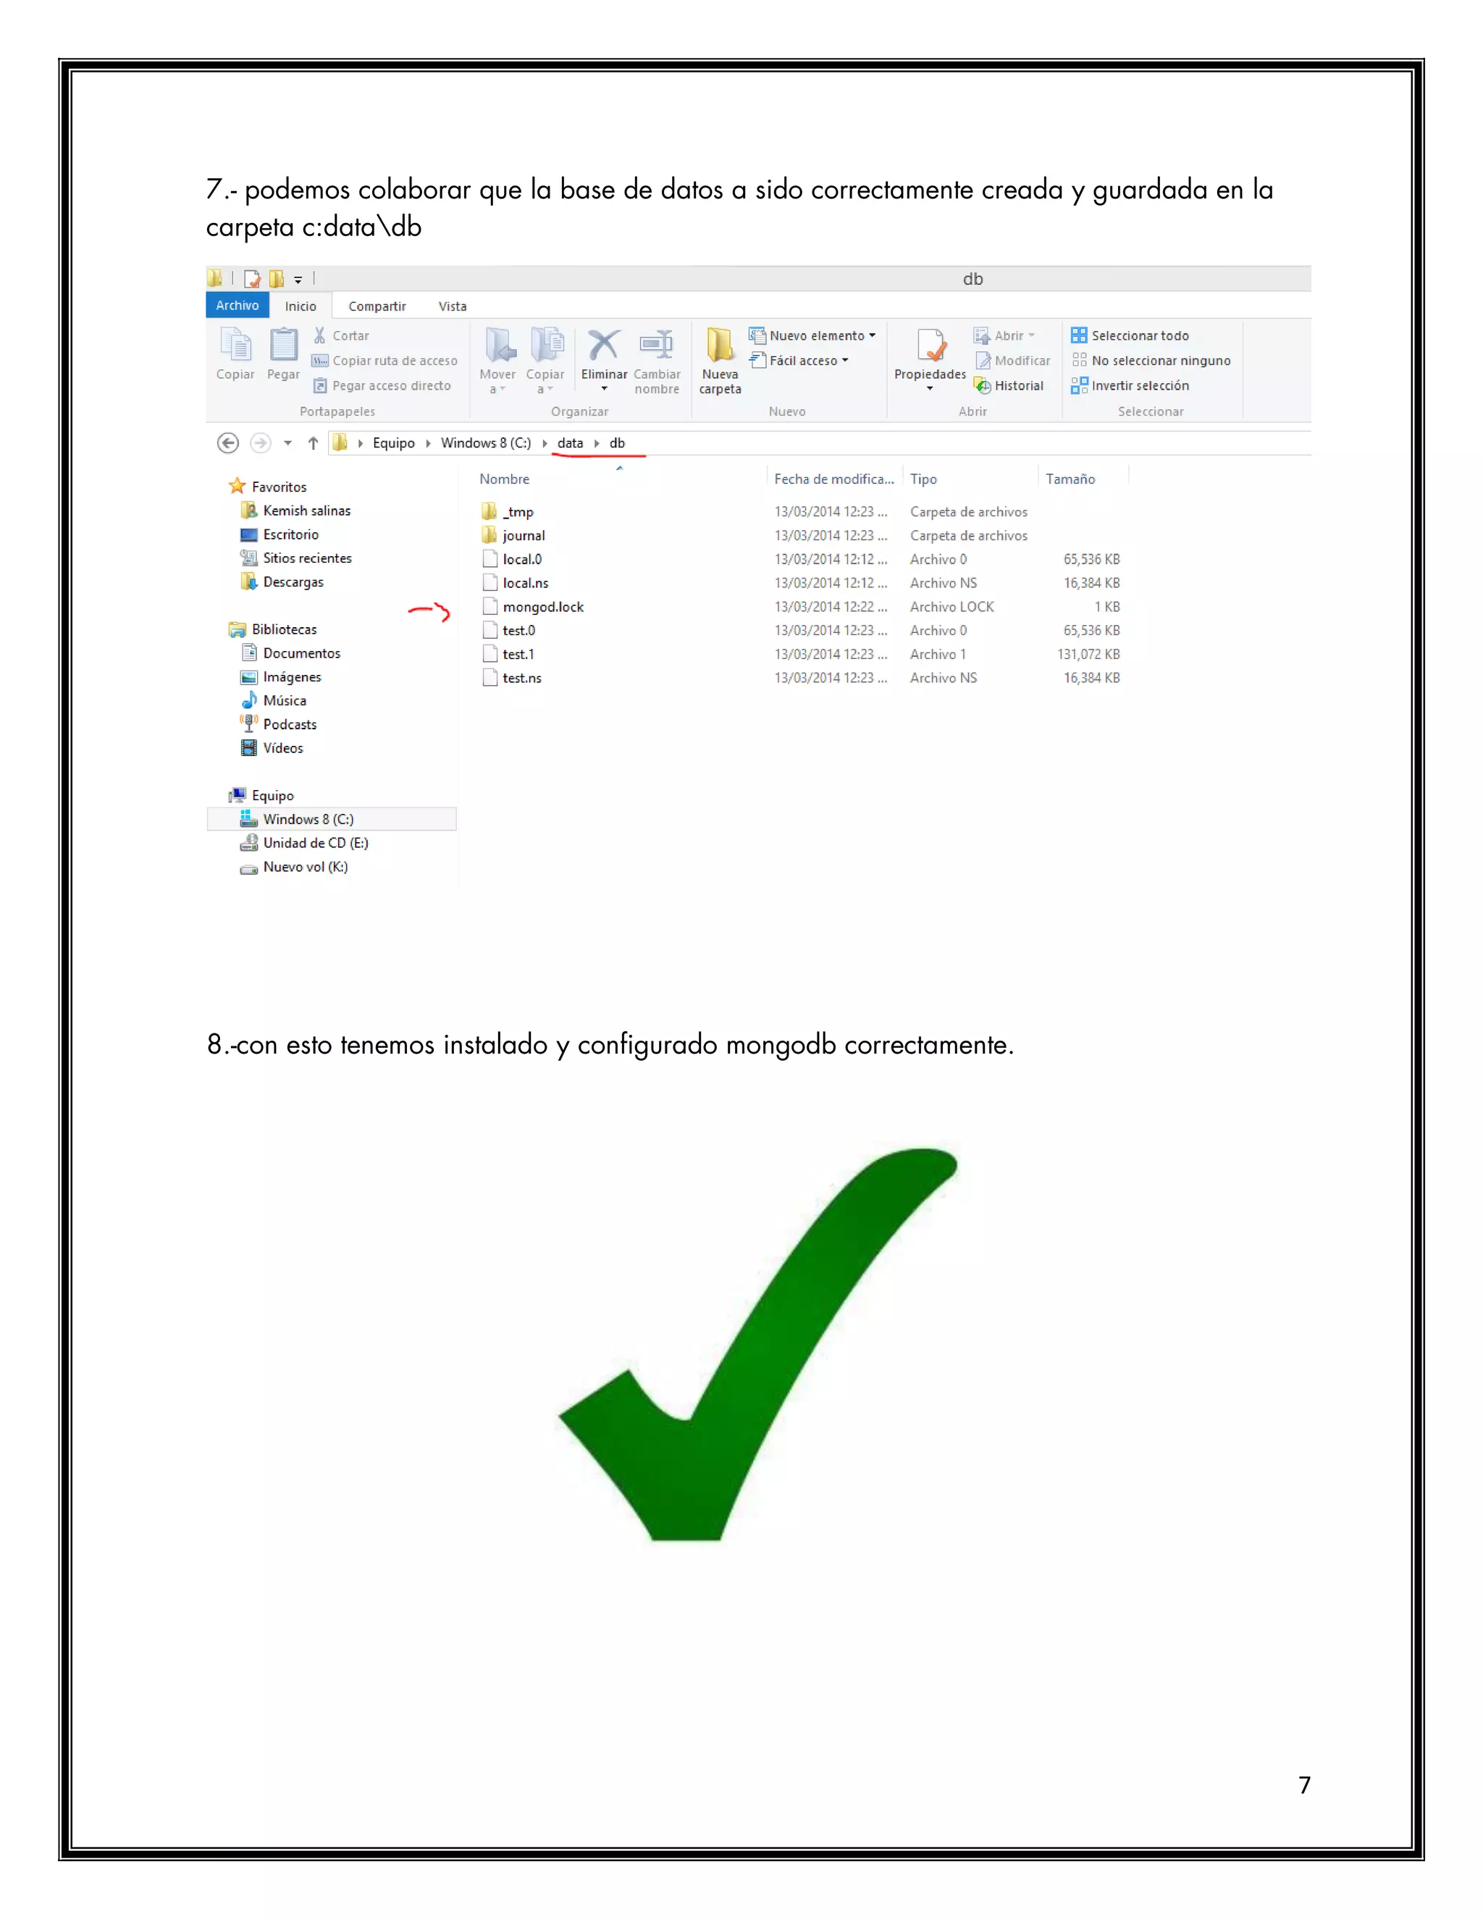This screenshot has width=1483, height=1919.
Task: Choose Copiar ruta de acceso
Action: click(385, 360)
